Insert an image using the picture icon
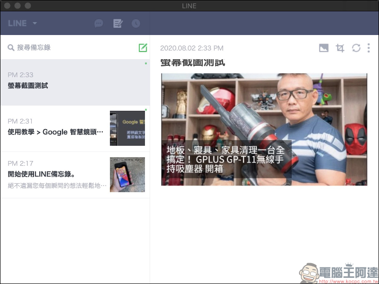 point(324,48)
